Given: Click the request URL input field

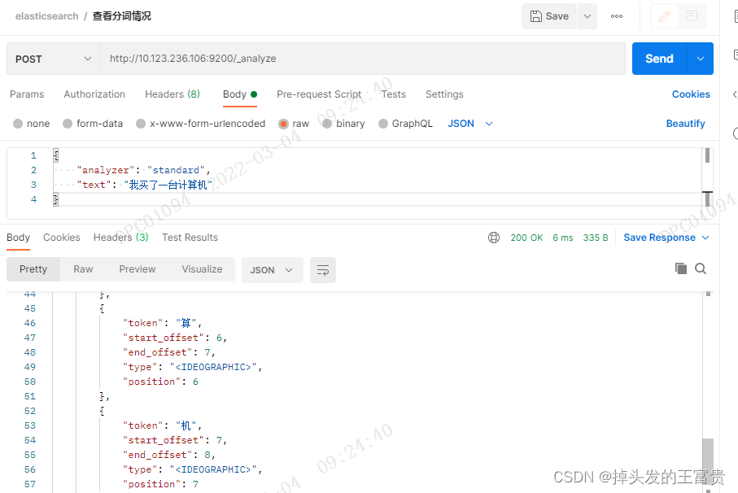Looking at the screenshot, I should tap(362, 59).
